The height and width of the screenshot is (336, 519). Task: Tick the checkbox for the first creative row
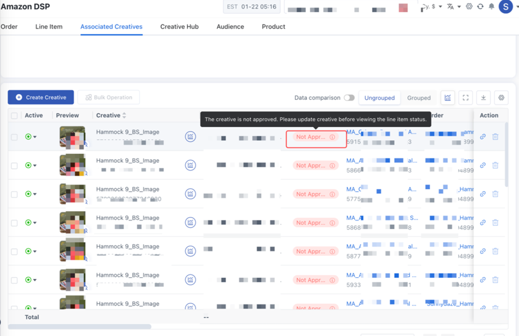[14, 137]
